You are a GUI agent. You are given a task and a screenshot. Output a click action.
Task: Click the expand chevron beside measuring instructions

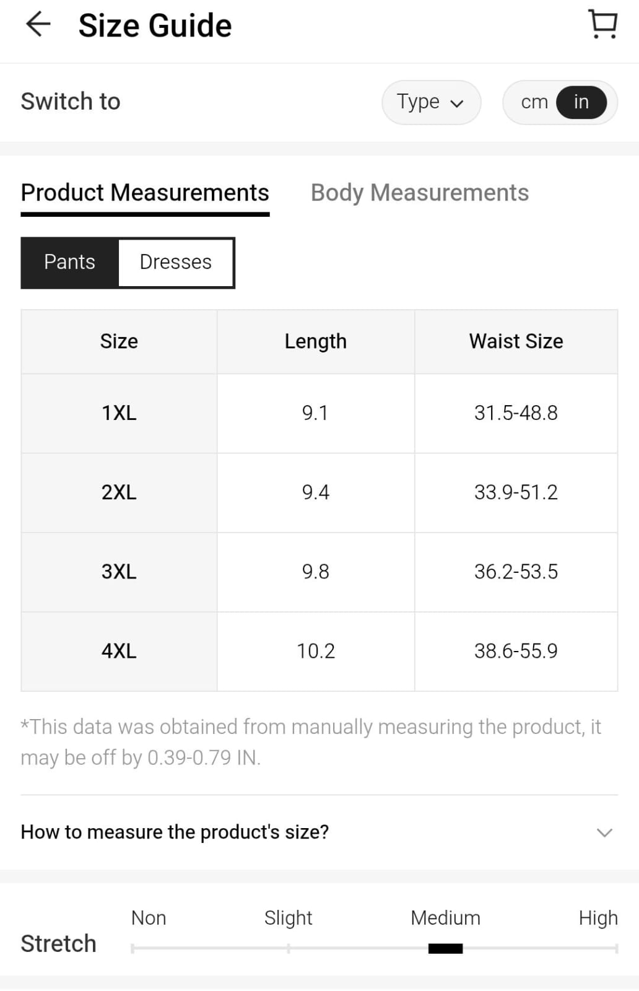(x=604, y=832)
